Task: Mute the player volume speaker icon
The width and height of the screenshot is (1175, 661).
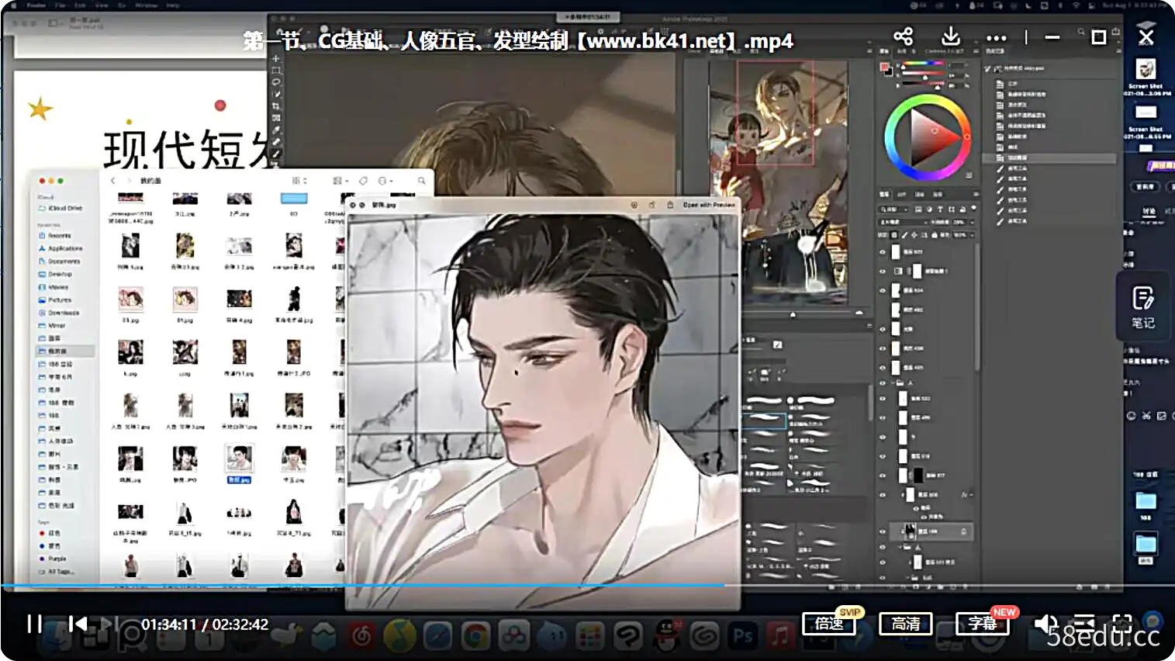Action: tap(1045, 623)
